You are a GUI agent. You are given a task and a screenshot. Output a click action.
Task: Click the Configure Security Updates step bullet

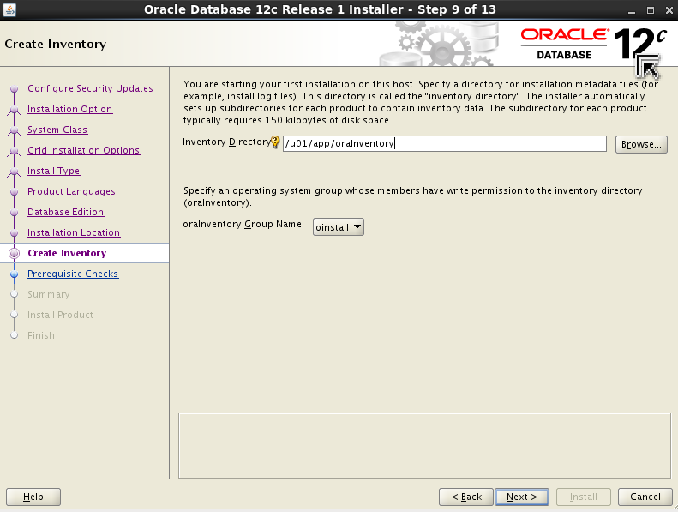tap(15, 88)
